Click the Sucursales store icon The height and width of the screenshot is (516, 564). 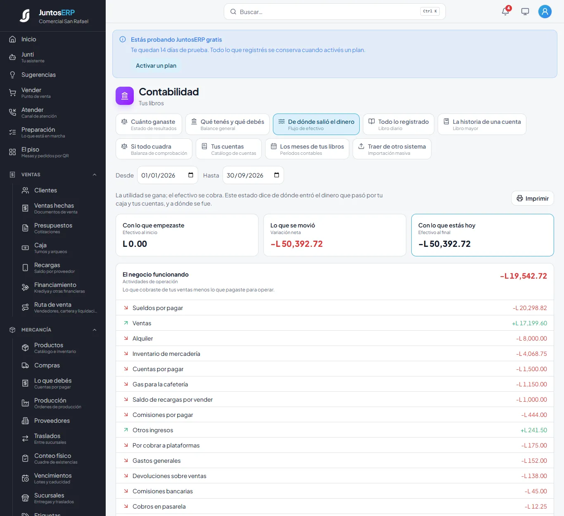(25, 498)
